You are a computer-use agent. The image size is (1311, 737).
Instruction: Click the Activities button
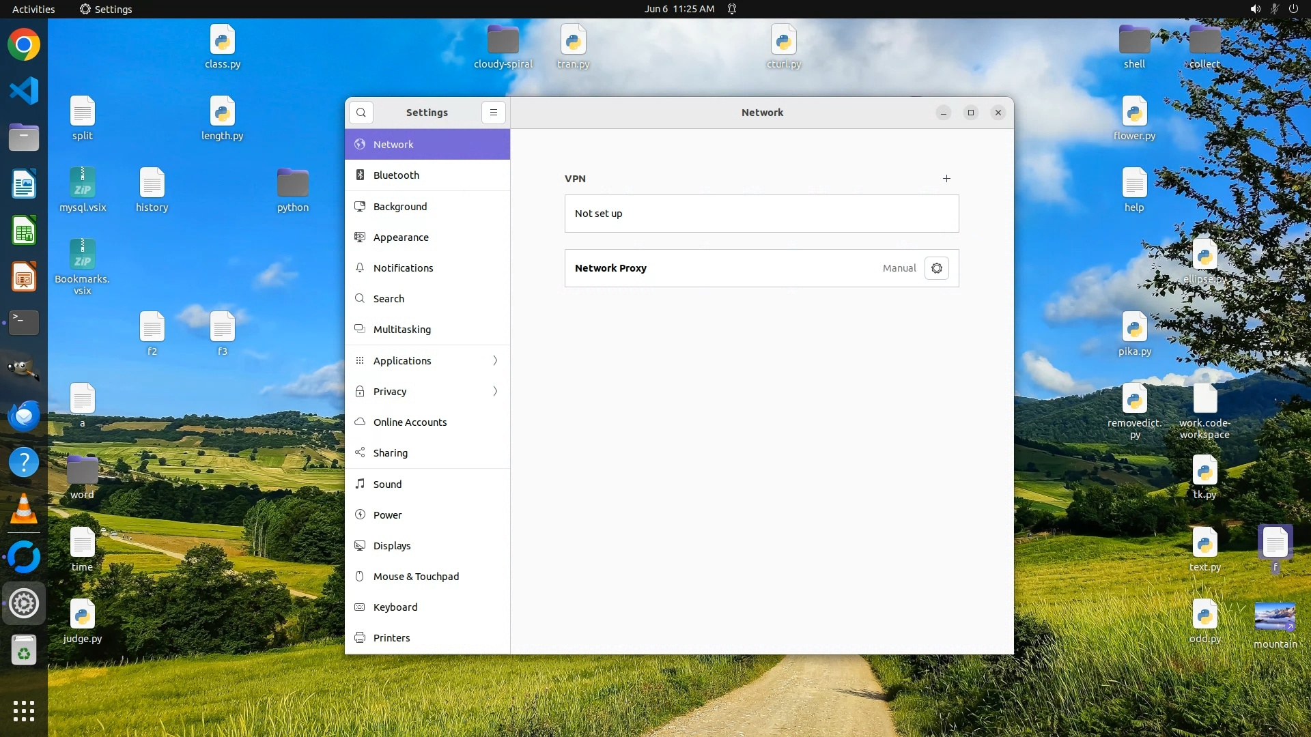tap(33, 9)
